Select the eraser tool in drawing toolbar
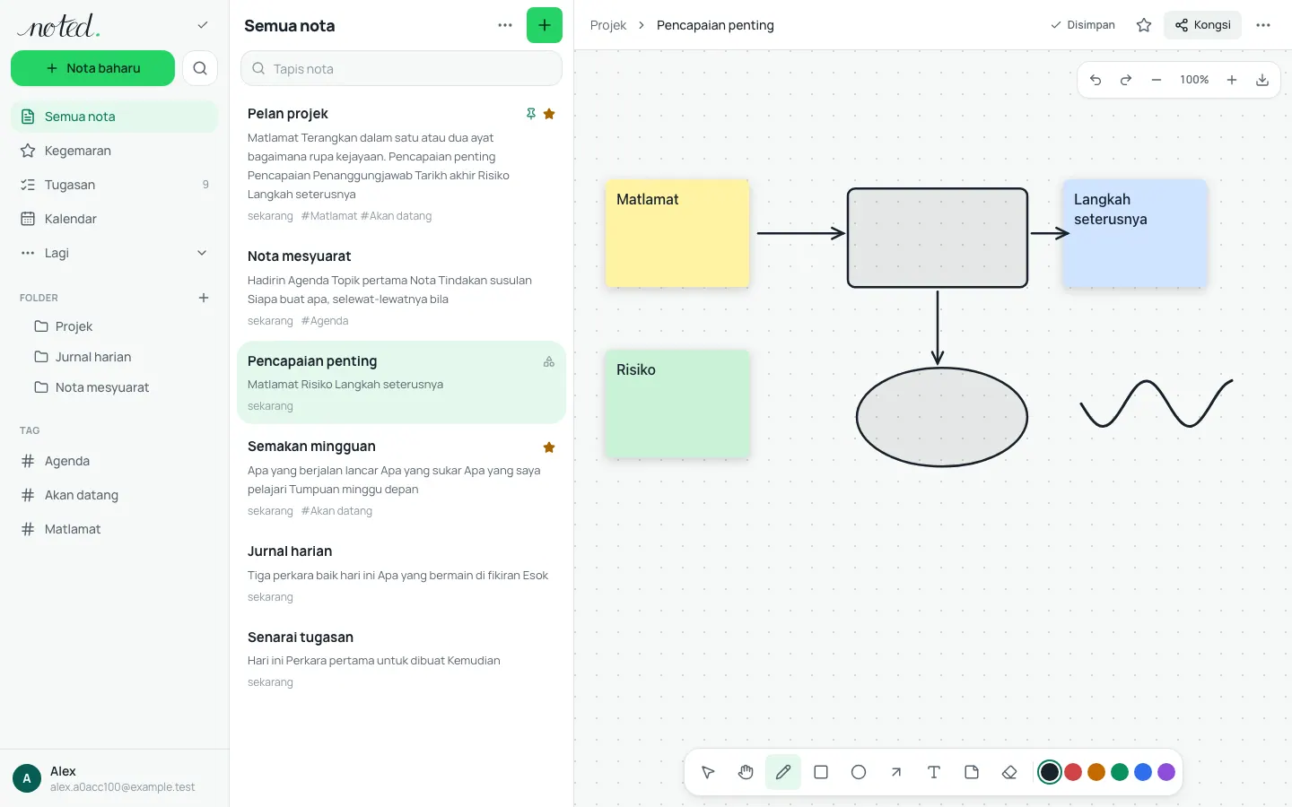1292x807 pixels. [x=1009, y=772]
